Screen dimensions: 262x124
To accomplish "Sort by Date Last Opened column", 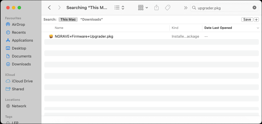I will 218,28.
